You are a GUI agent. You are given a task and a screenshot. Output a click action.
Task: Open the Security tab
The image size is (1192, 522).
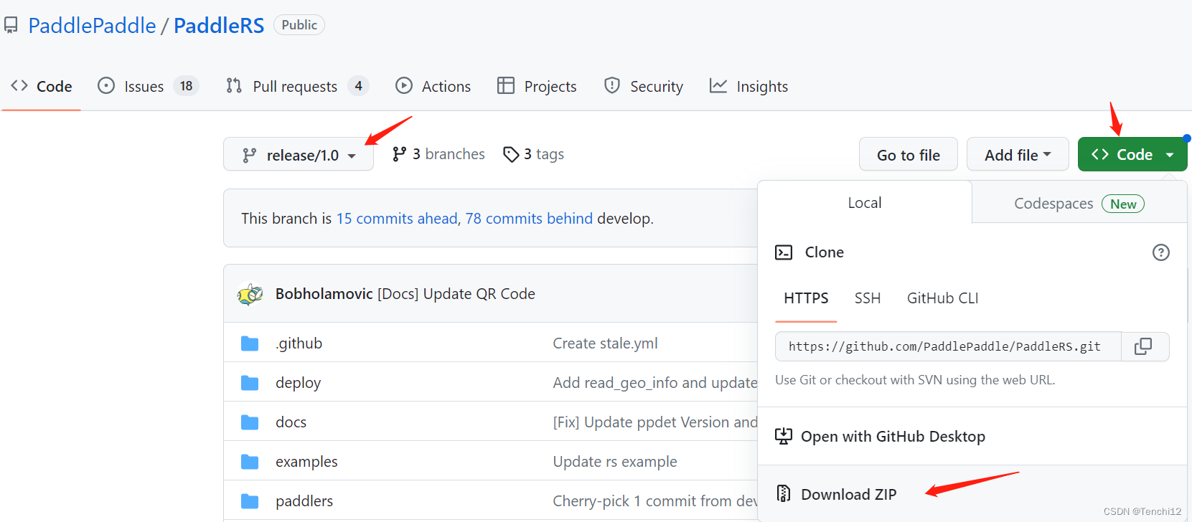click(644, 86)
